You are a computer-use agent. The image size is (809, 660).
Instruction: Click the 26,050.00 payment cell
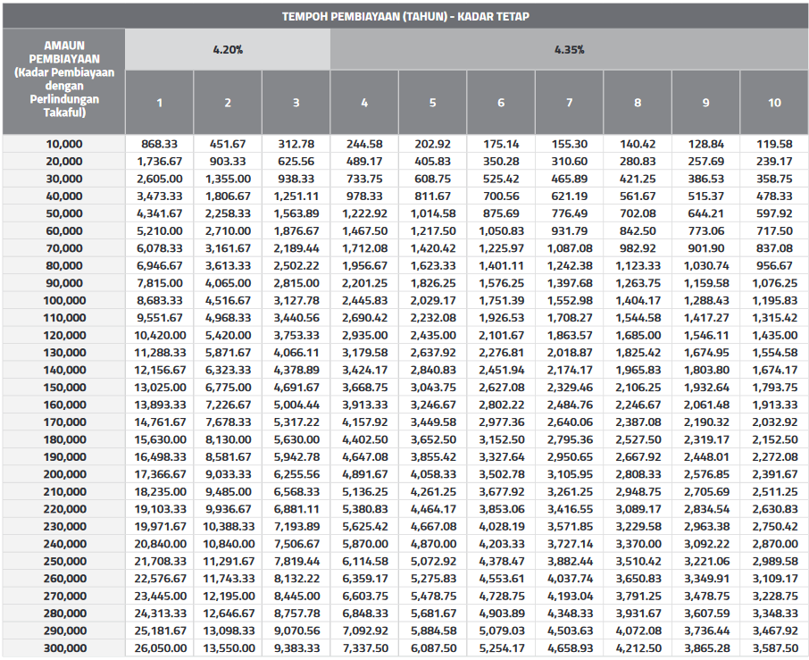pos(159,649)
